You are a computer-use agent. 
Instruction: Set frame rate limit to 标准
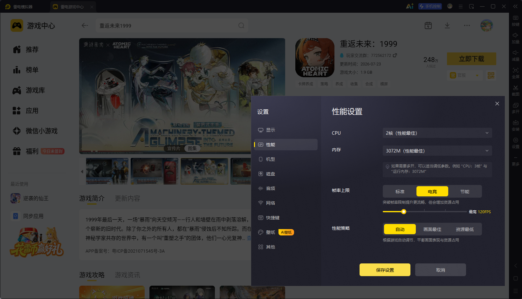click(400, 191)
